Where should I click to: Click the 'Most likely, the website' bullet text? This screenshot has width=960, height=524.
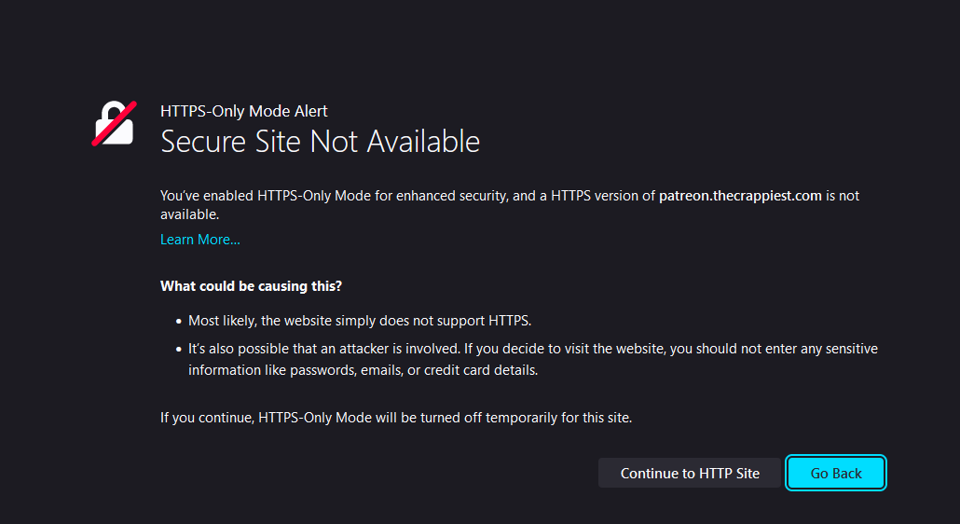(x=360, y=321)
